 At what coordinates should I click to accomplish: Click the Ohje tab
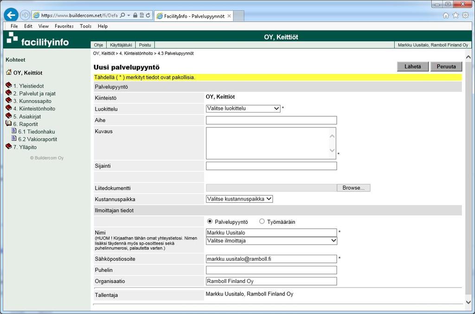98,45
